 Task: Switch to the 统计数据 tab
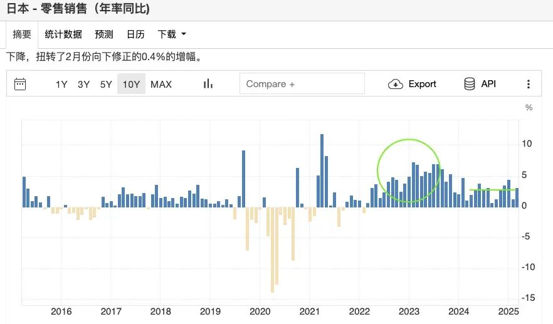tap(63, 34)
